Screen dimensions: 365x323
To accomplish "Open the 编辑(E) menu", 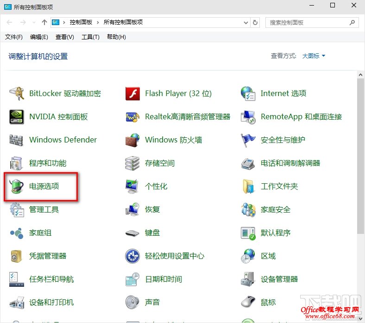I will click(39, 37).
